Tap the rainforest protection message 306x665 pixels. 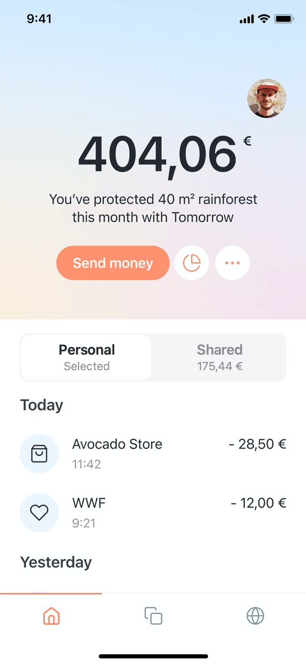pyautogui.click(x=153, y=208)
